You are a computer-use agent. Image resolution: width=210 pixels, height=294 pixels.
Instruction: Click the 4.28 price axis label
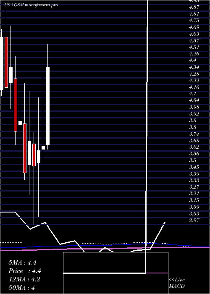coord(194,73)
